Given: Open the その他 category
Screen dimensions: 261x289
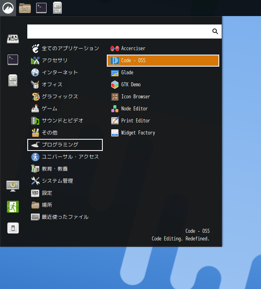Looking at the screenshot, I should click(x=65, y=133).
